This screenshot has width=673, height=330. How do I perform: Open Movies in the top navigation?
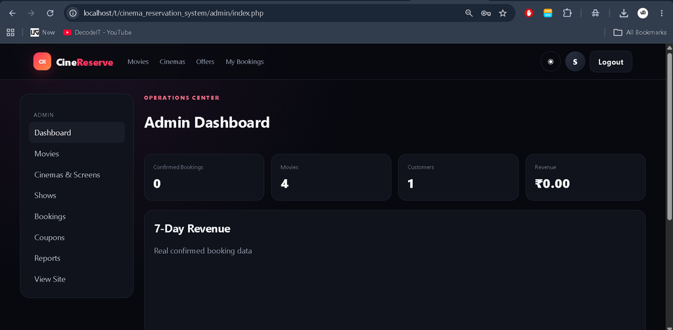click(138, 62)
